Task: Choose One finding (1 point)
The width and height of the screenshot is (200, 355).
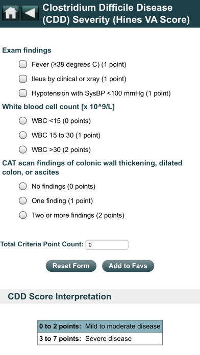Action: [x=22, y=201]
